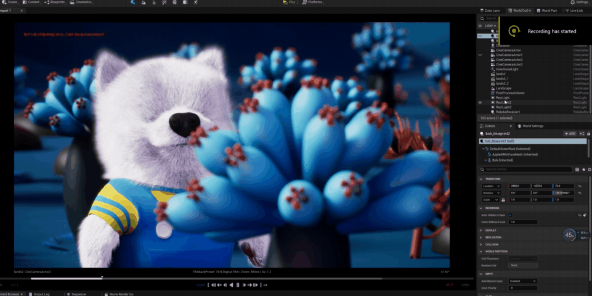The height and width of the screenshot is (296, 592).
Task: Step forward one frame
Action: 245,285
